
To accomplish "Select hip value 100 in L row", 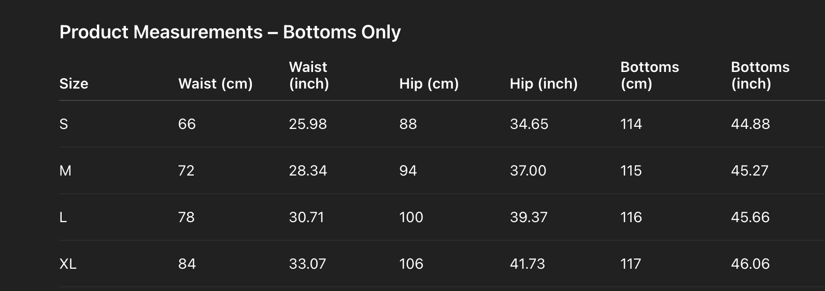I will coord(411,217).
